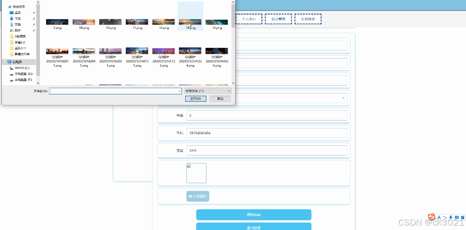Select QQ图片 file ending 4112 2.png
The height and width of the screenshot is (230, 466).
(163, 57)
